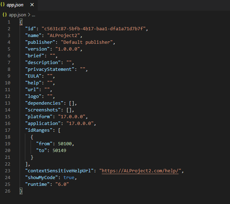Image resolution: width=230 pixels, height=204 pixels.
Task: Click the opening bracket after idRanges
Action: point(59,130)
